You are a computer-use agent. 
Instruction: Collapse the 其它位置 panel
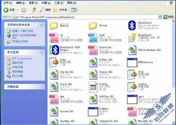[42, 52]
